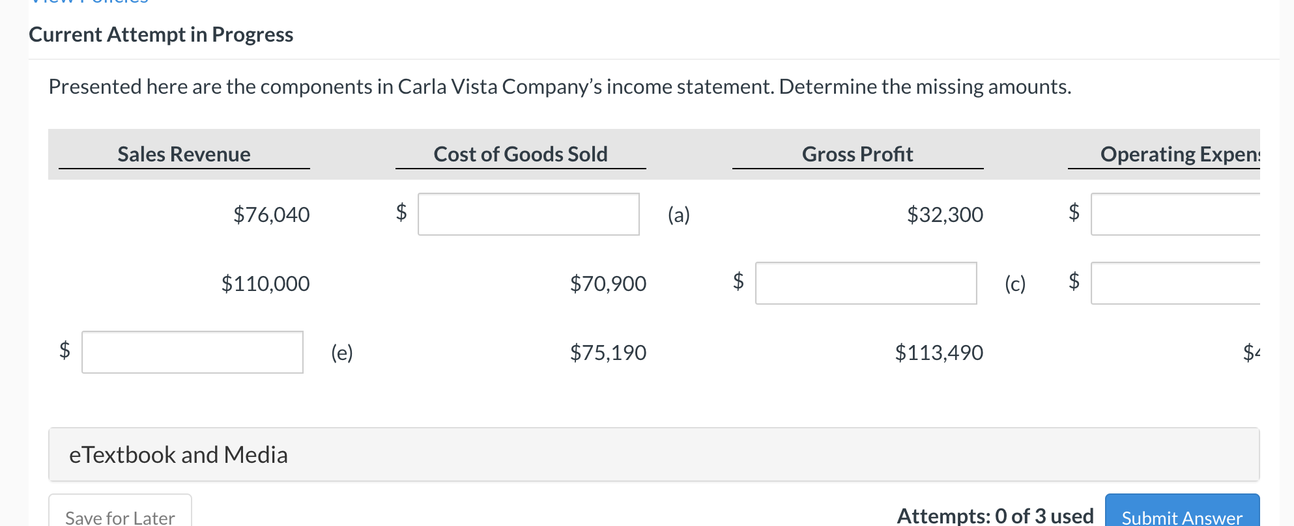Click the $110,000 sales revenue value
Viewport: 1294px width, 526px height.
click(x=265, y=283)
